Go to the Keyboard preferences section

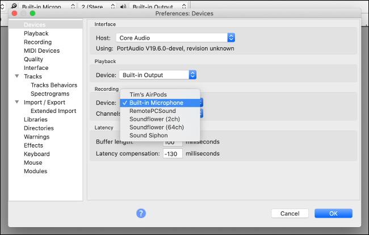(x=36, y=154)
